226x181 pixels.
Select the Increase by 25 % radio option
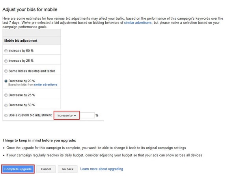pos(6,61)
